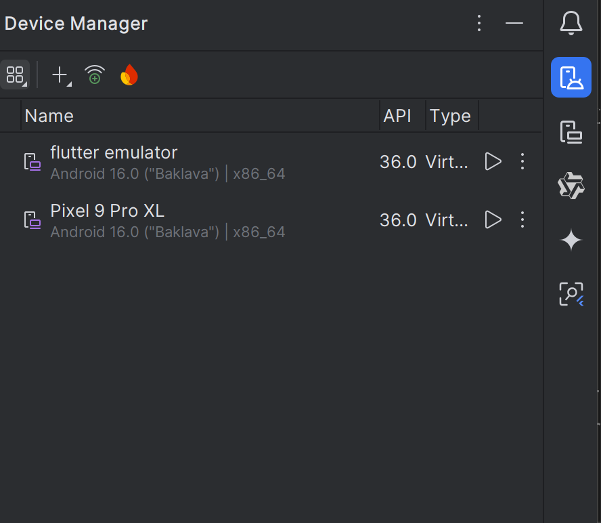Open Device Manager panel options menu
Viewport: 601px width, 523px height.
[478, 24]
